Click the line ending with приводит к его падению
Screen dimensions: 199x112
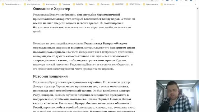point(73,69)
